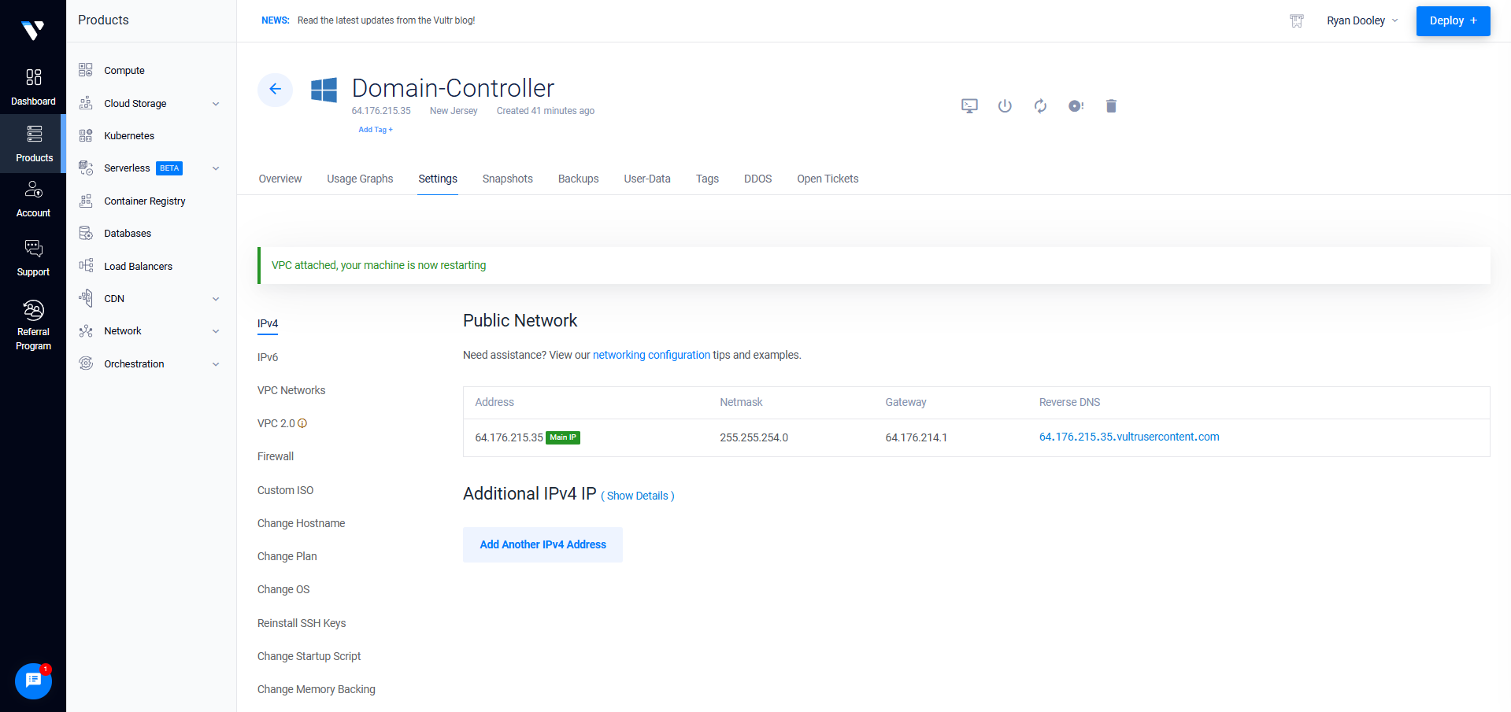
Task: Click the CDN icon
Action: pyautogui.click(x=86, y=298)
